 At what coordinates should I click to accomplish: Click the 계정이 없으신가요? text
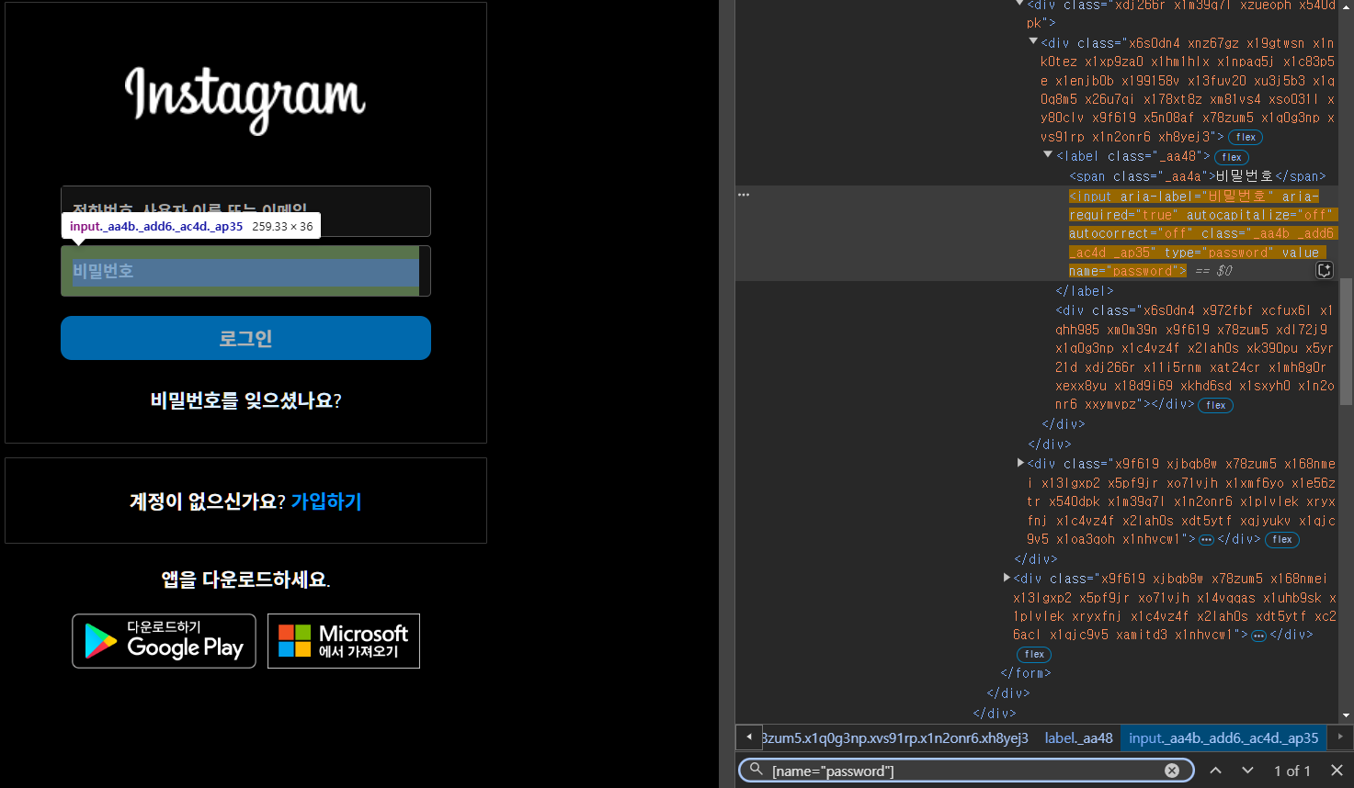click(208, 501)
